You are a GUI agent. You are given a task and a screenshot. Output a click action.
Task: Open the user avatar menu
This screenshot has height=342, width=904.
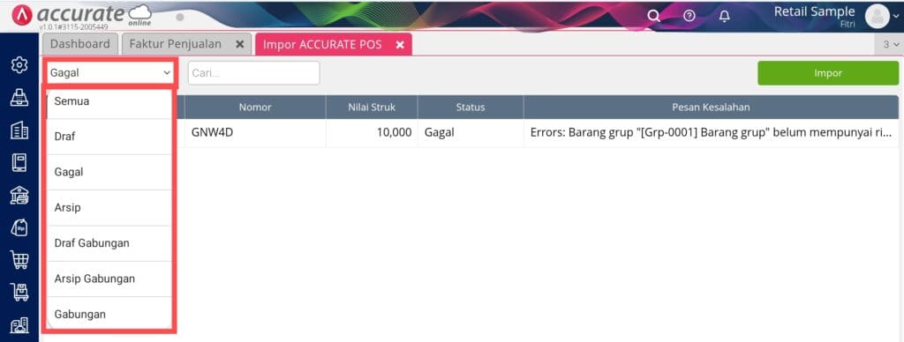pos(882,16)
